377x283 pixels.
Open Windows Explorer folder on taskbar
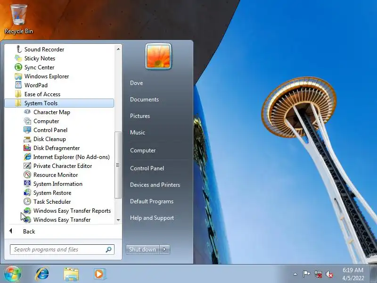click(71, 275)
